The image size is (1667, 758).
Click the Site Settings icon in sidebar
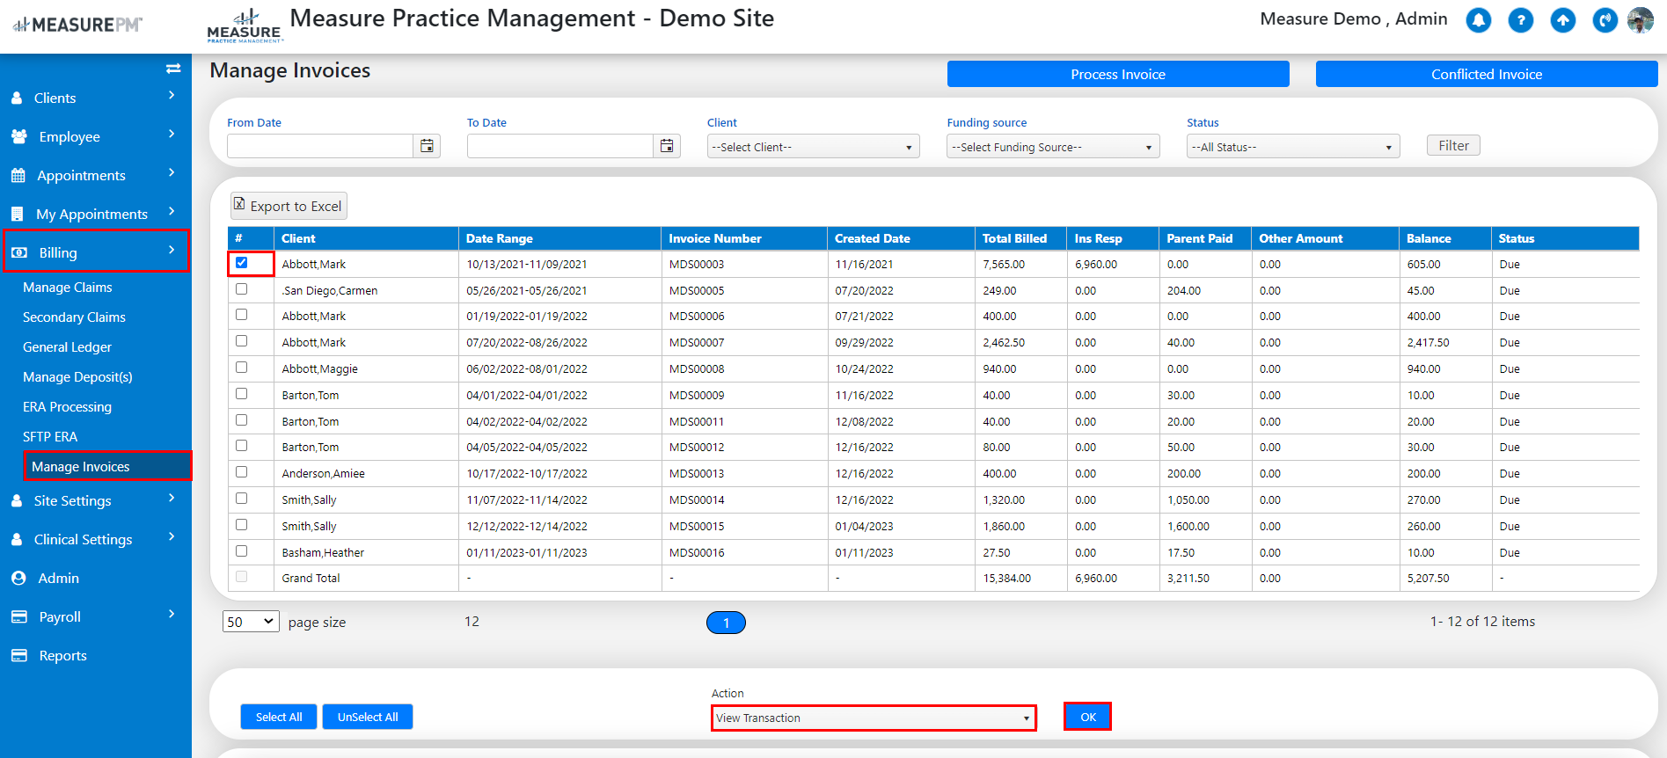click(17, 501)
